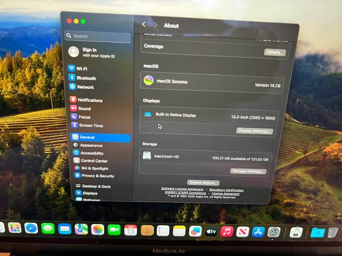Launch Apple TV from the Dock
The image size is (342, 256).
[x=211, y=232]
